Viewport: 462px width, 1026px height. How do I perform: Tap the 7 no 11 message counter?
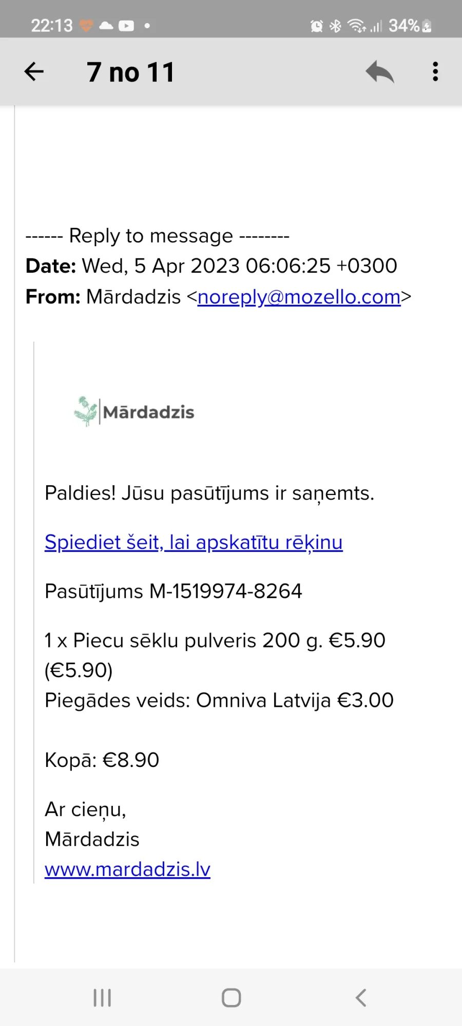point(131,72)
